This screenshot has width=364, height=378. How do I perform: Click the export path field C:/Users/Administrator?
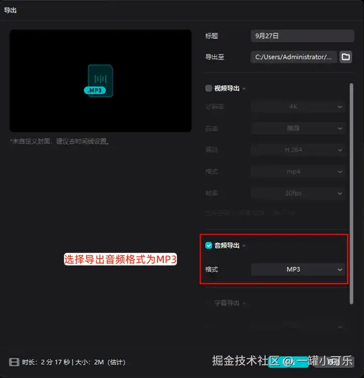(294, 57)
